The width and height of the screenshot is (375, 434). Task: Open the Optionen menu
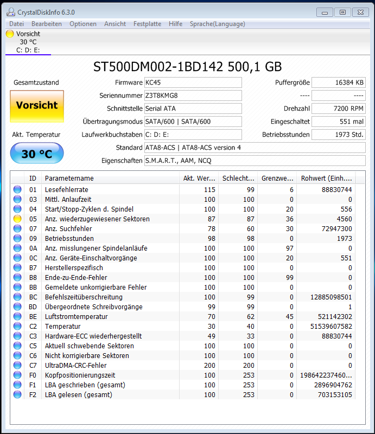coord(83,24)
